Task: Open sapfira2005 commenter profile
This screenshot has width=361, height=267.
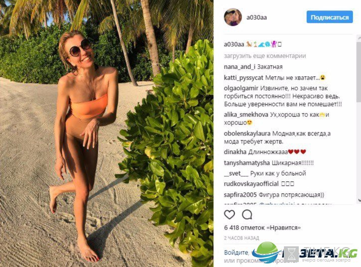Action: (240, 195)
